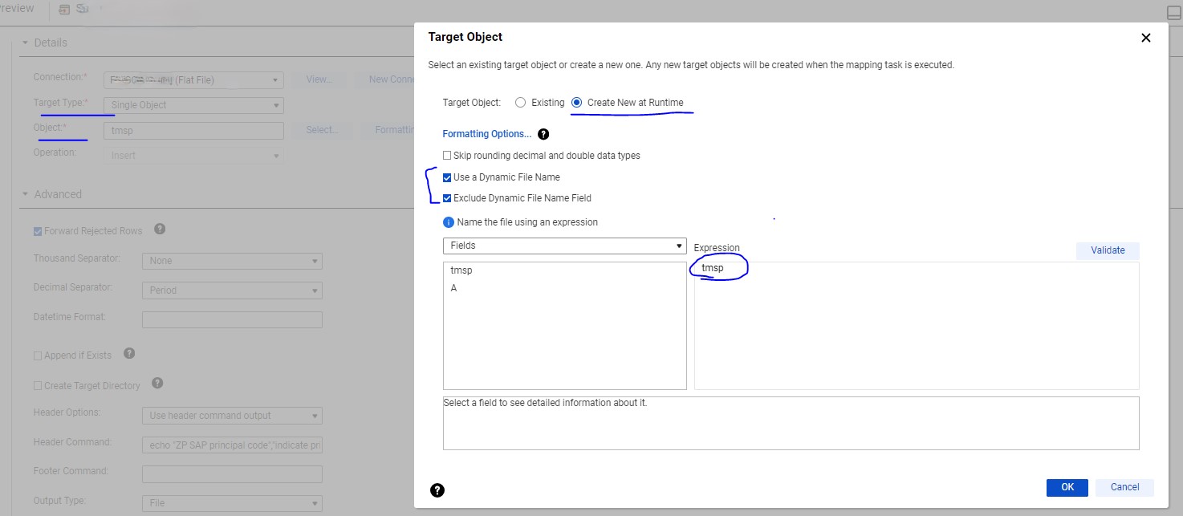Image resolution: width=1183 pixels, height=516 pixels.
Task: Click help icon beside Create Target Directory
Action: pyautogui.click(x=157, y=384)
